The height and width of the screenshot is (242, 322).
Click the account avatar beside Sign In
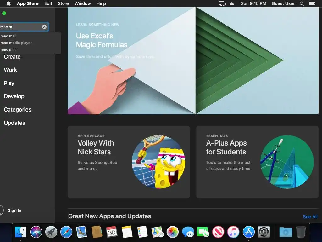(x=1, y=210)
